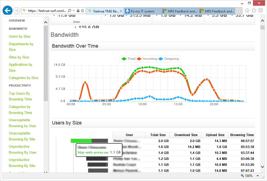Image resolution: width=267 pixels, height=181 pixels.
Task: Click the refresh icon in address bar
Action: point(83,11)
